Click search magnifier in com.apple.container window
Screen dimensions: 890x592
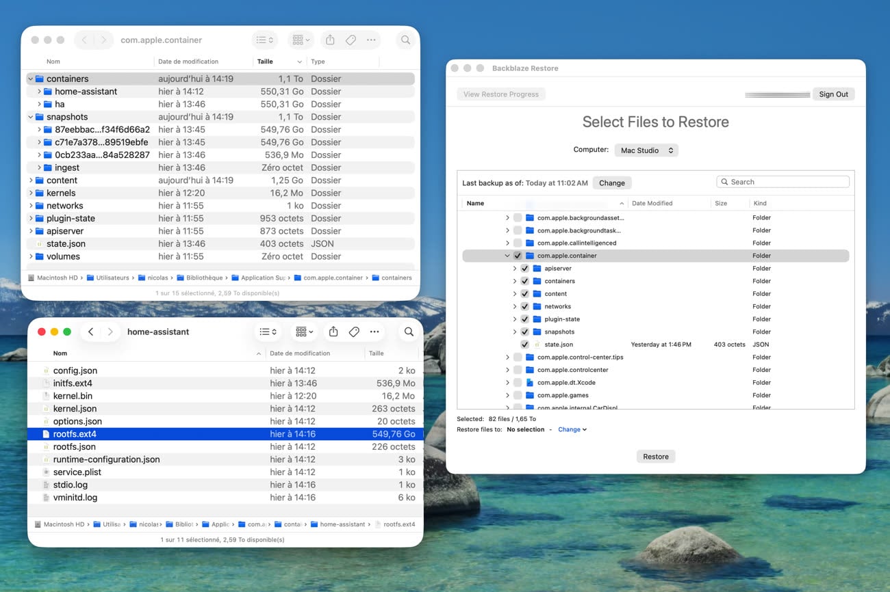405,40
